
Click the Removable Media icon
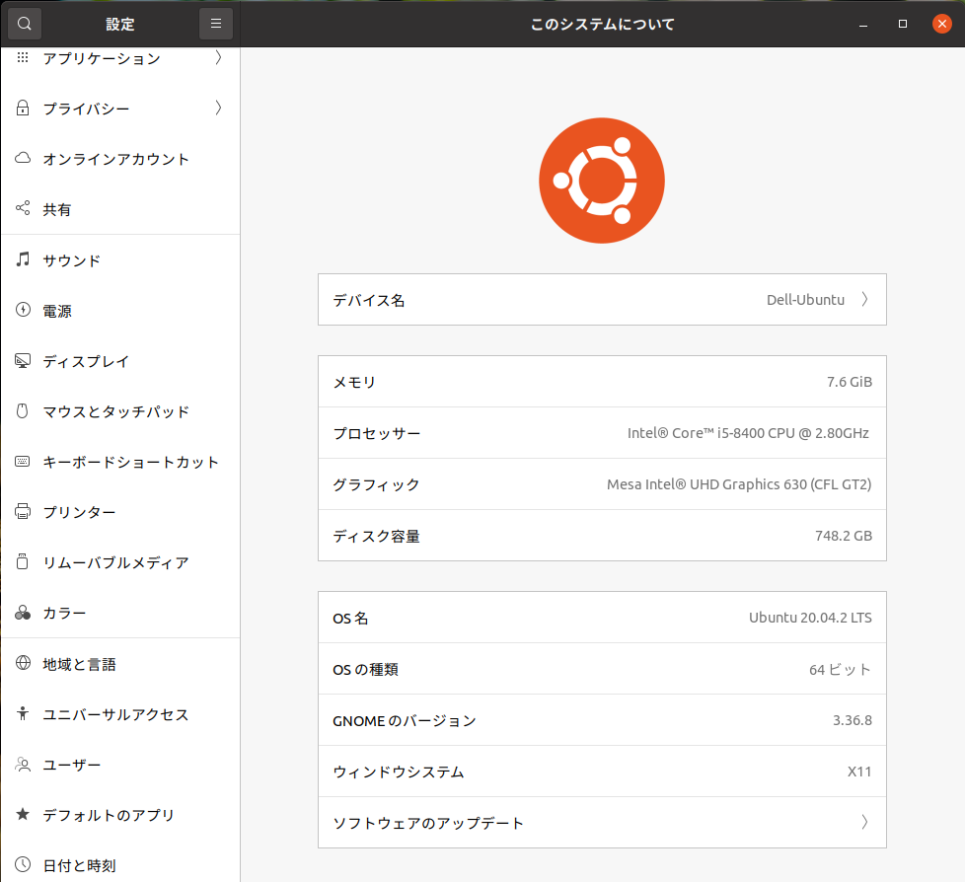coord(22,561)
